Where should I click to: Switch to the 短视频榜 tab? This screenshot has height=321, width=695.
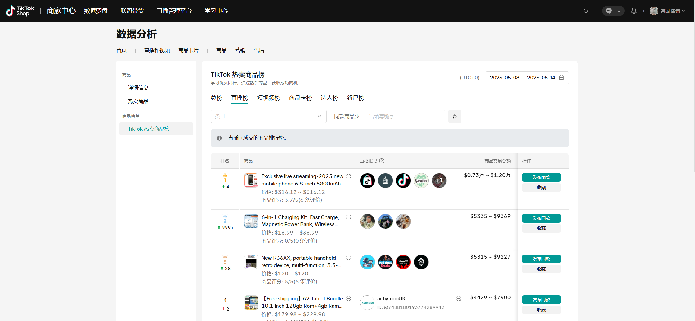pyautogui.click(x=268, y=98)
